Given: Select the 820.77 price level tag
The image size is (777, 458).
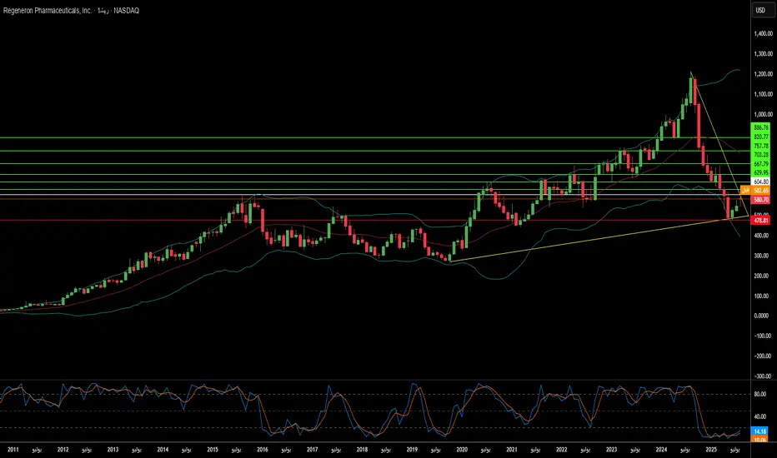Looking at the screenshot, I should 760,137.
